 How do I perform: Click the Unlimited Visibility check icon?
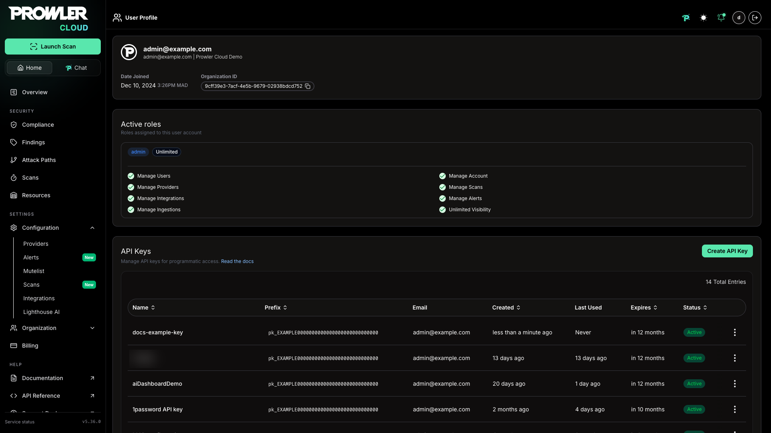[x=443, y=210]
